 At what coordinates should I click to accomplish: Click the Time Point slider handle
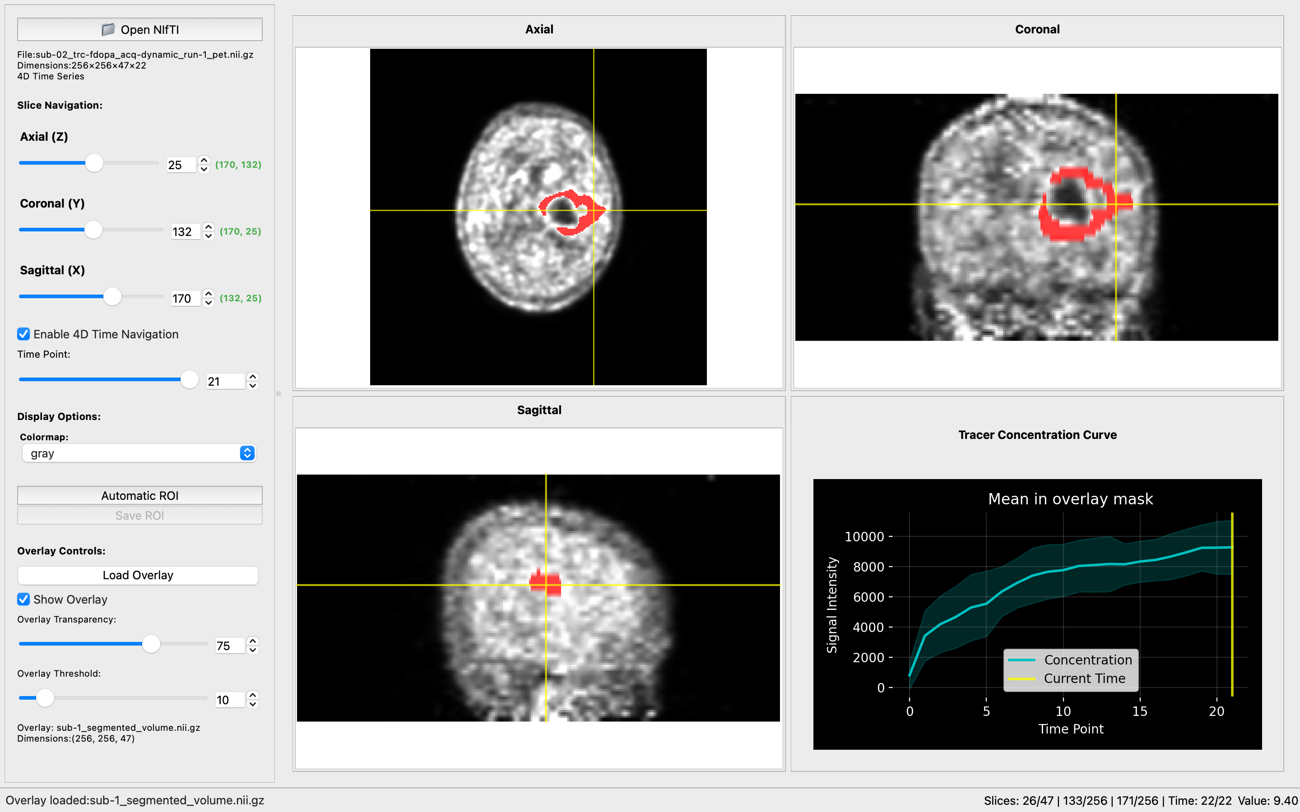[189, 379]
